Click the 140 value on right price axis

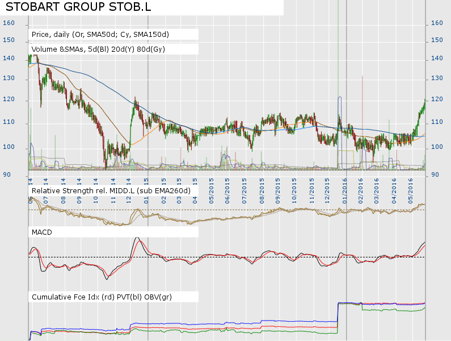(x=437, y=58)
